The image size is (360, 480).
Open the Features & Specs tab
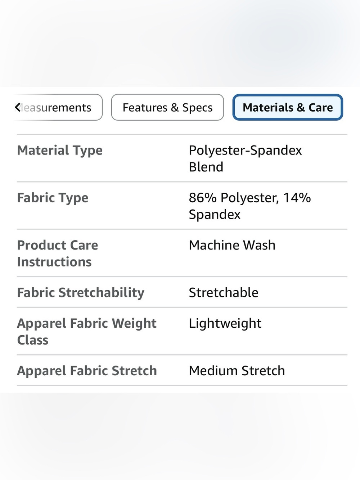[167, 107]
